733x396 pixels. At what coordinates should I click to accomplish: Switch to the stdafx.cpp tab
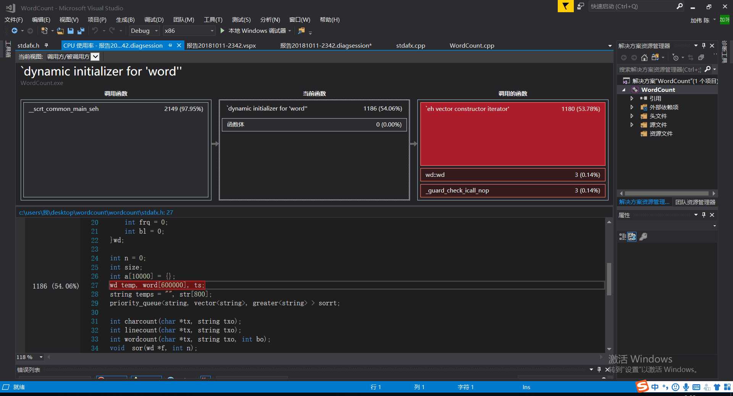(x=410, y=45)
